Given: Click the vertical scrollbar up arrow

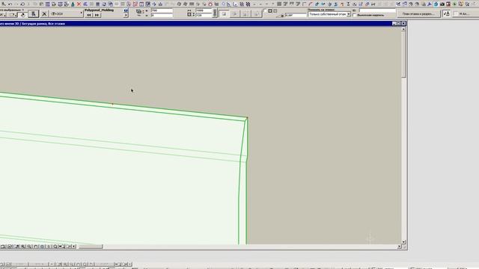Looking at the screenshot, I should 403,29.
